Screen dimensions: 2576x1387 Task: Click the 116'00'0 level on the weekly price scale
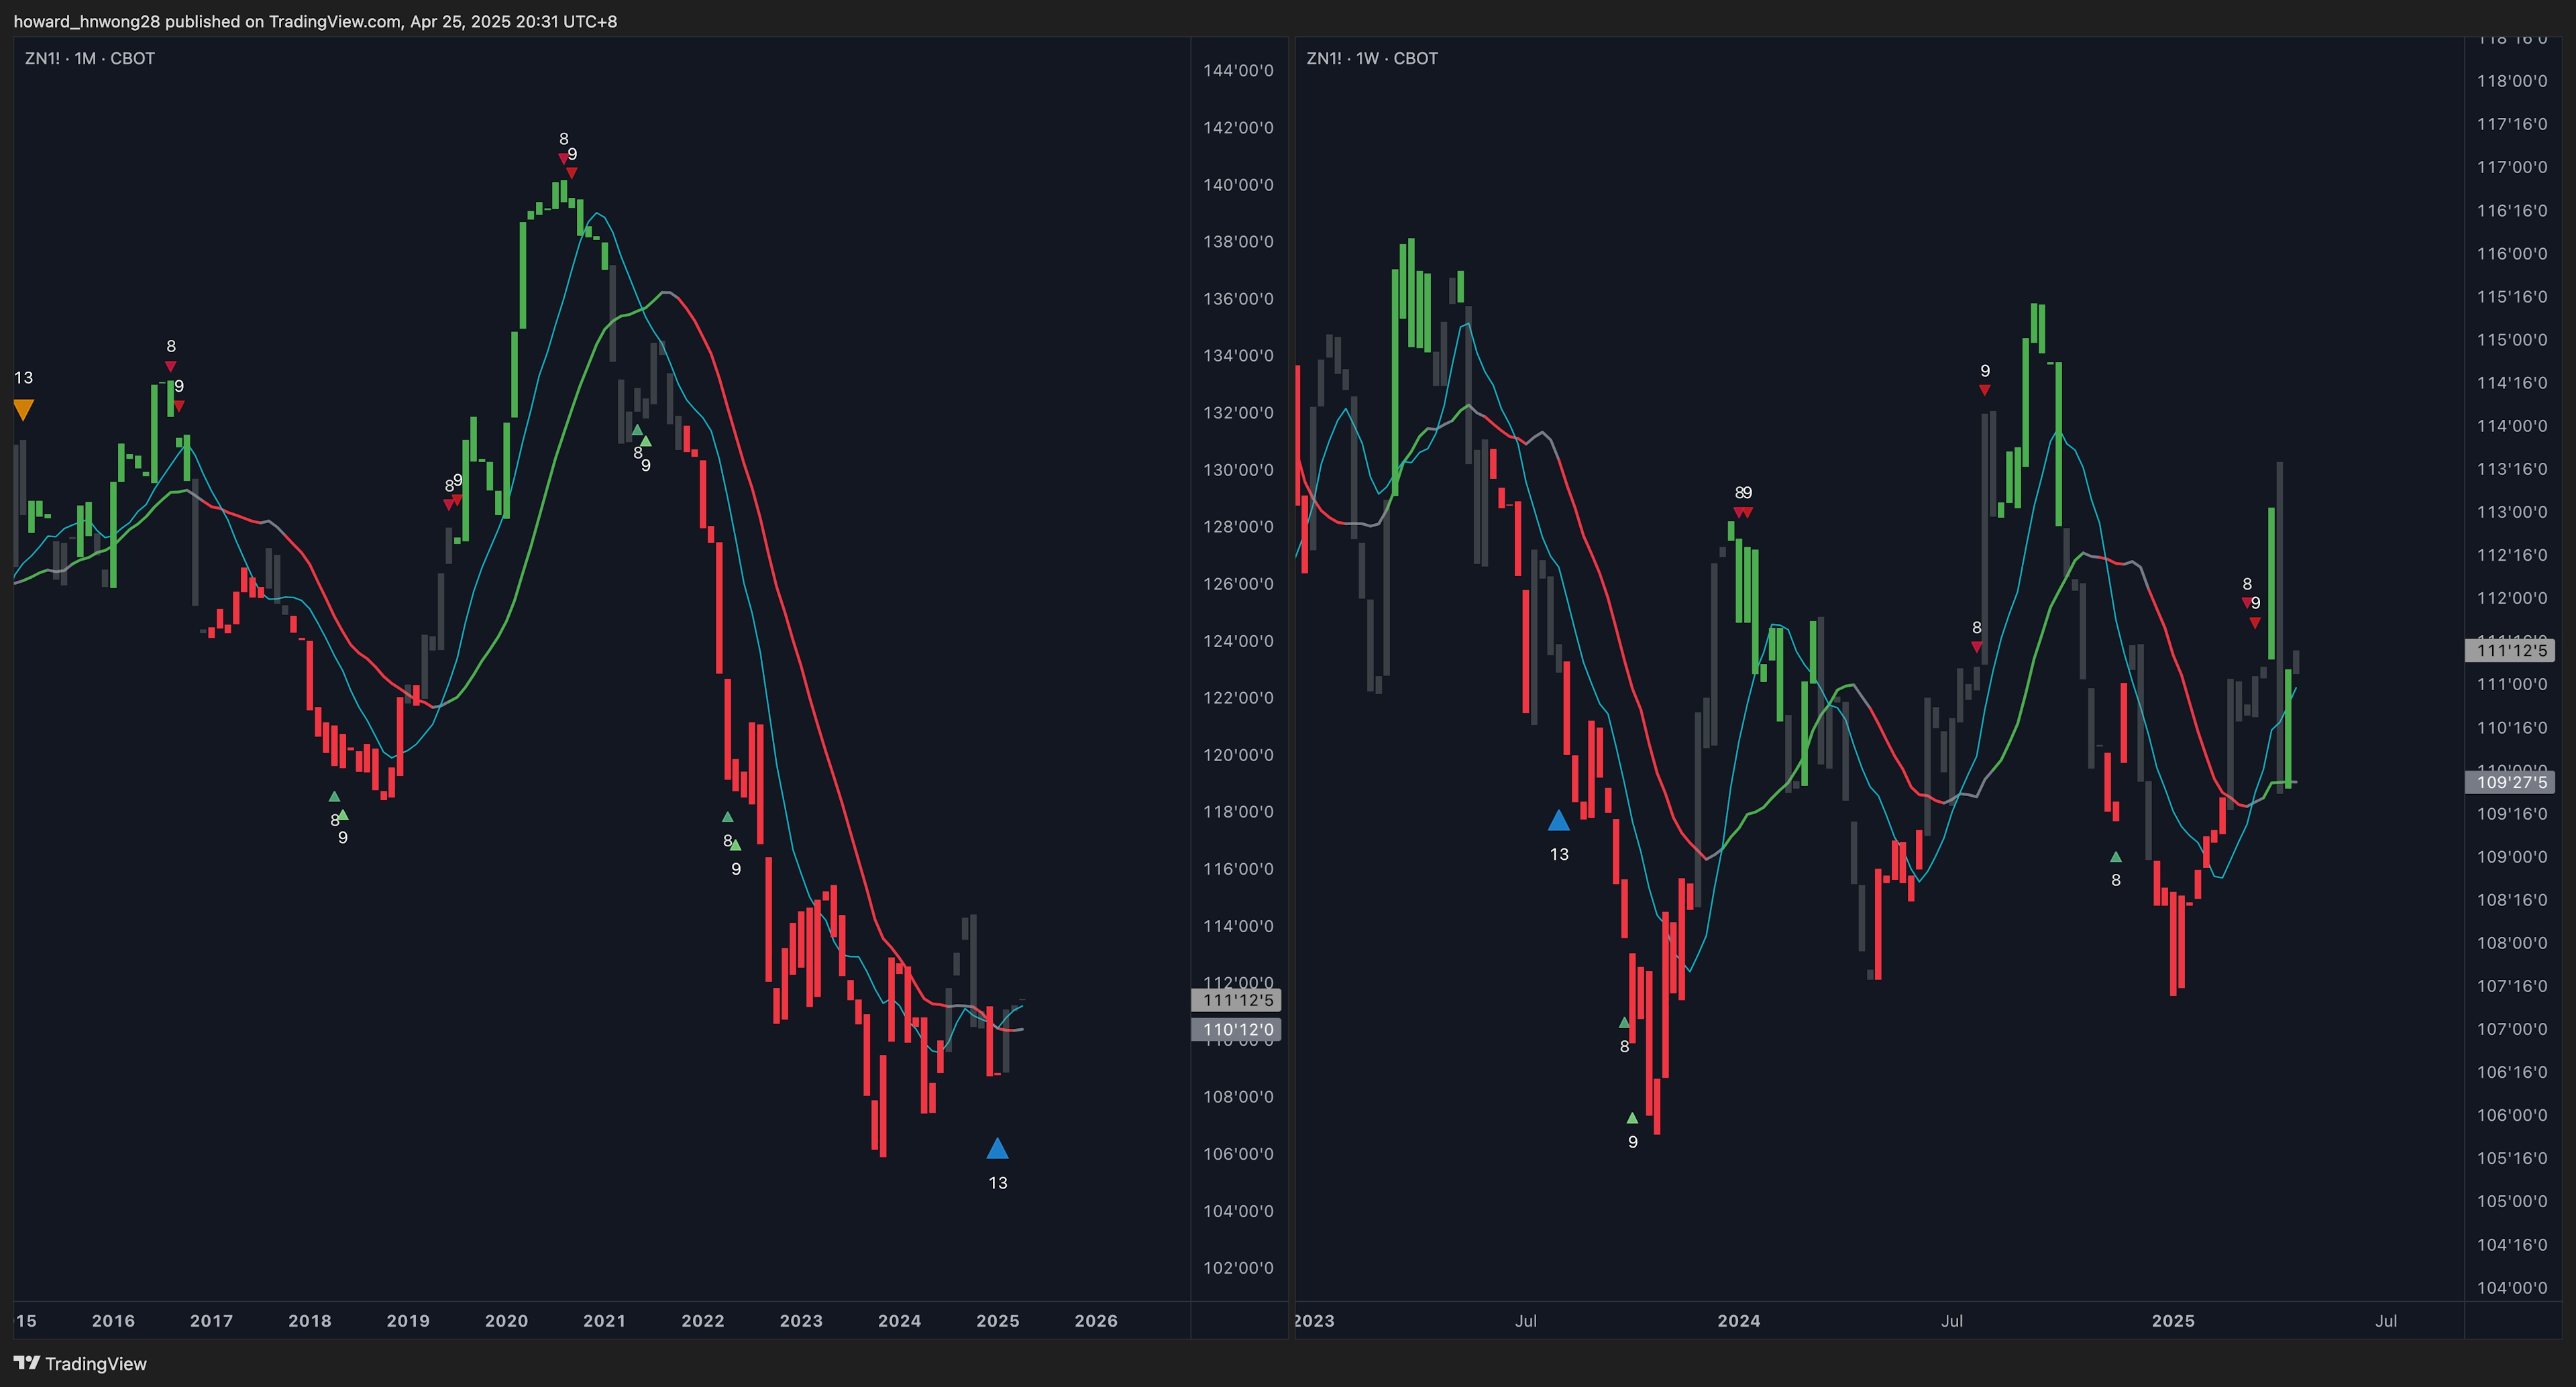coord(2511,253)
